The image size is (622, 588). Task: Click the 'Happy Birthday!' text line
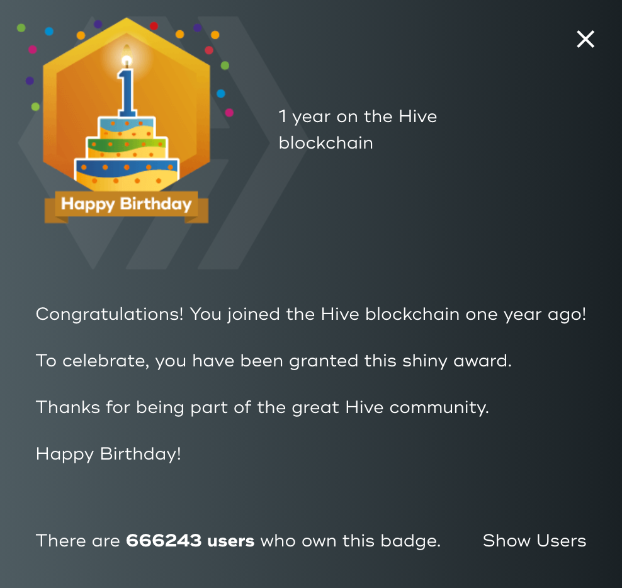click(x=108, y=455)
